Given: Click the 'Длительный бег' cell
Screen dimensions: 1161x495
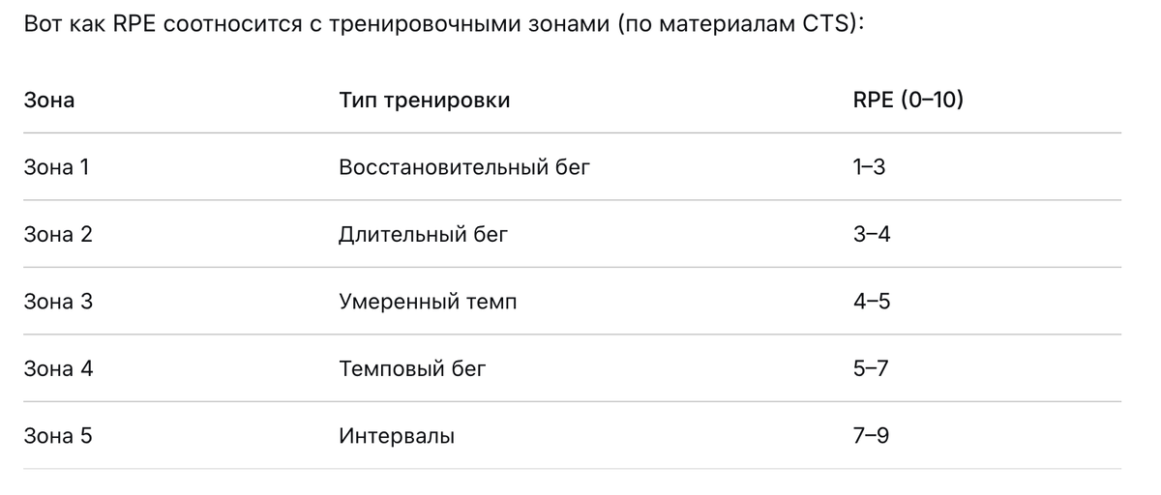Looking at the screenshot, I should click(423, 234).
